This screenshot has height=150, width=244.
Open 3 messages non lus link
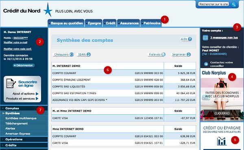tap(224, 38)
